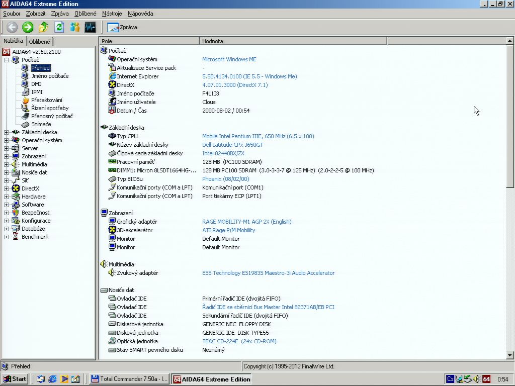Image resolution: width=515 pixels, height=386 pixels.
Task: Click the scroll down arrow of the list
Action: click(510, 355)
